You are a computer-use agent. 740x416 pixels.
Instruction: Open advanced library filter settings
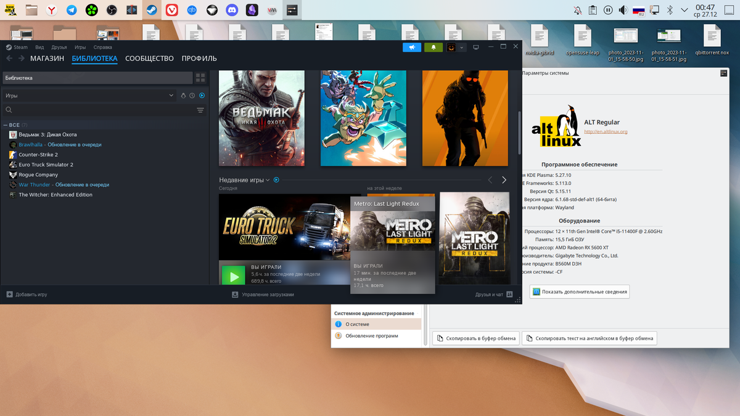(200, 110)
